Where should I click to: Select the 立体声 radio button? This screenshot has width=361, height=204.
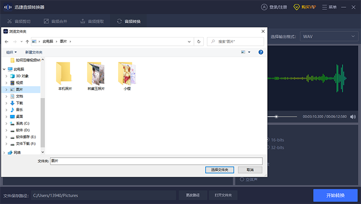(242, 179)
